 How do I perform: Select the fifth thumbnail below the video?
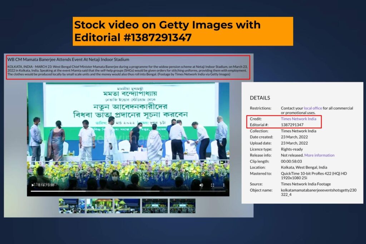coord(182,206)
